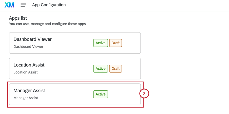Click the Dashboard Viewer heading text
The image size is (229, 114).
pos(33,39)
